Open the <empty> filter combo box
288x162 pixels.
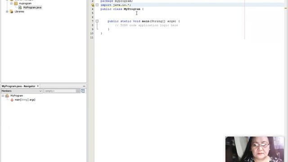tap(62, 91)
